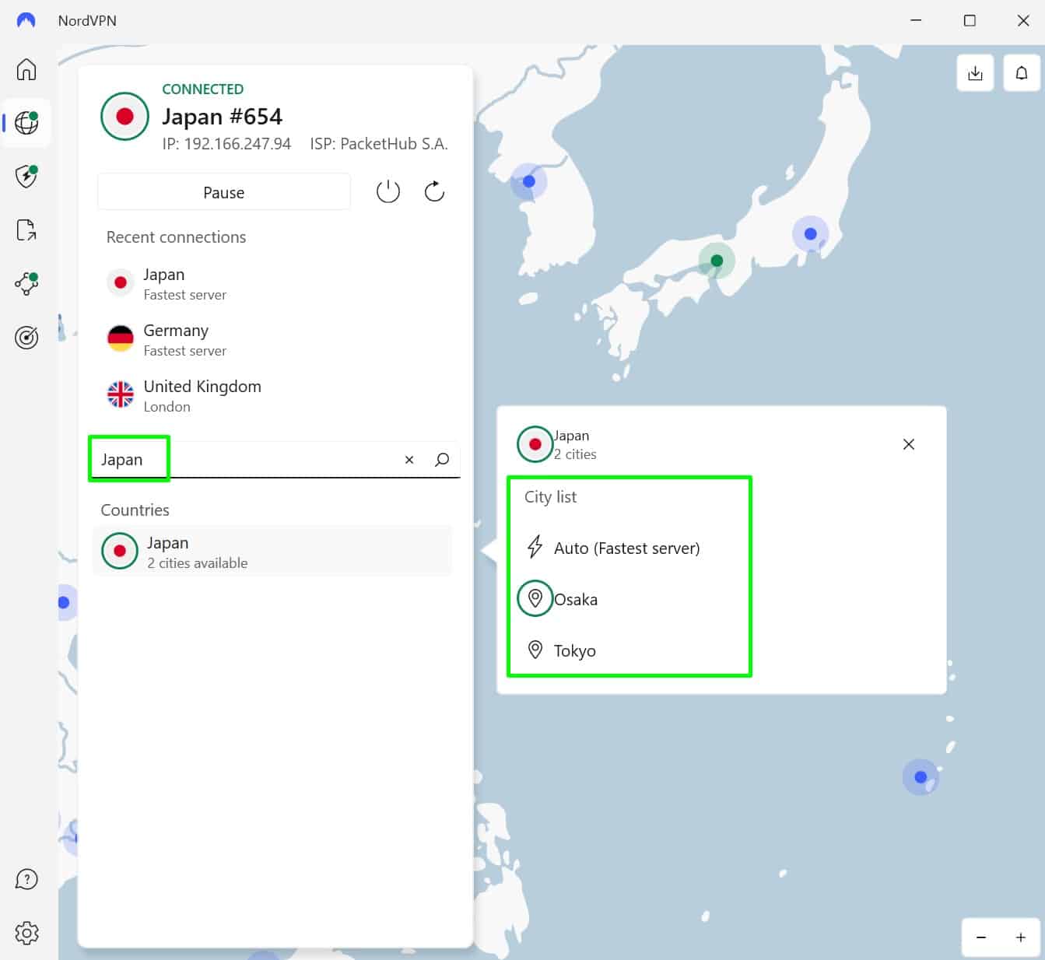1045x960 pixels.
Task: Pause the VPN connection
Action: tap(224, 192)
